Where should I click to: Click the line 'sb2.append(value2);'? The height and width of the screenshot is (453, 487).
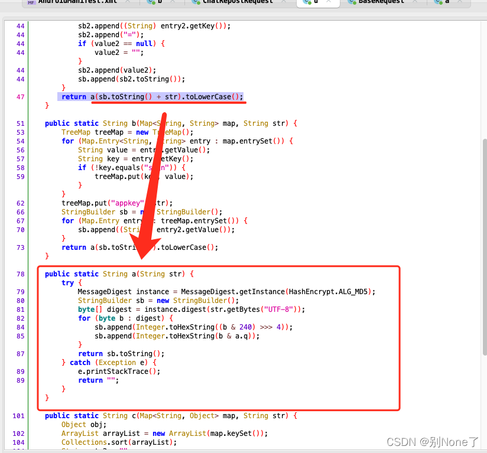coord(117,70)
